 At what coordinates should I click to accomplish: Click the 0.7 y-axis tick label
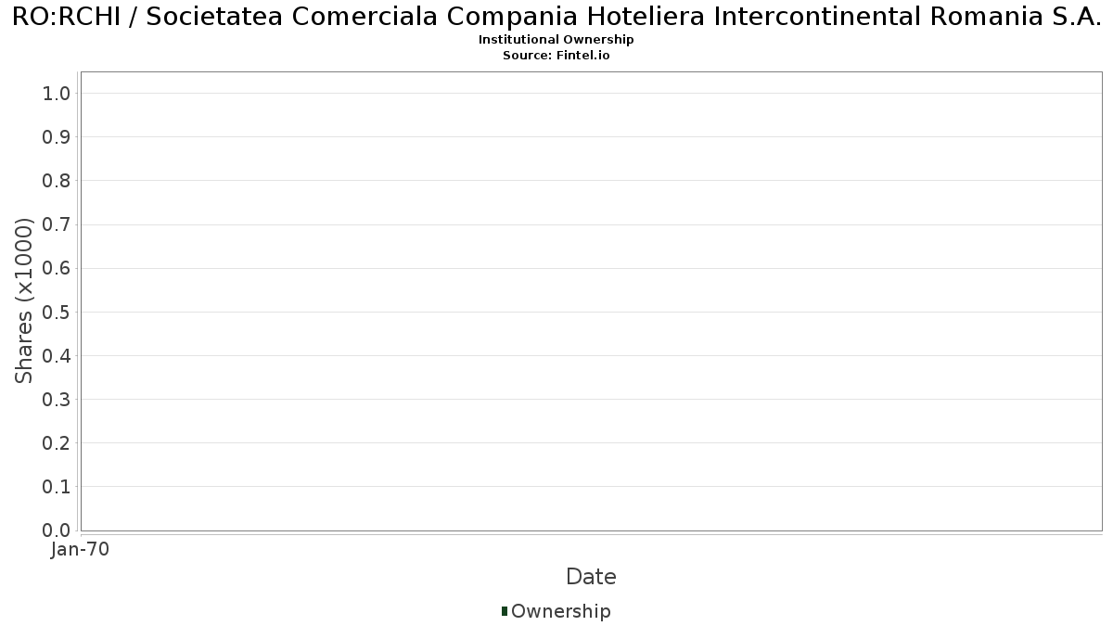coord(57,224)
